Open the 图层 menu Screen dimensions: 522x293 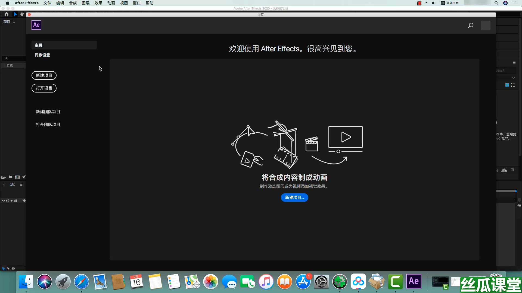pyautogui.click(x=86, y=3)
